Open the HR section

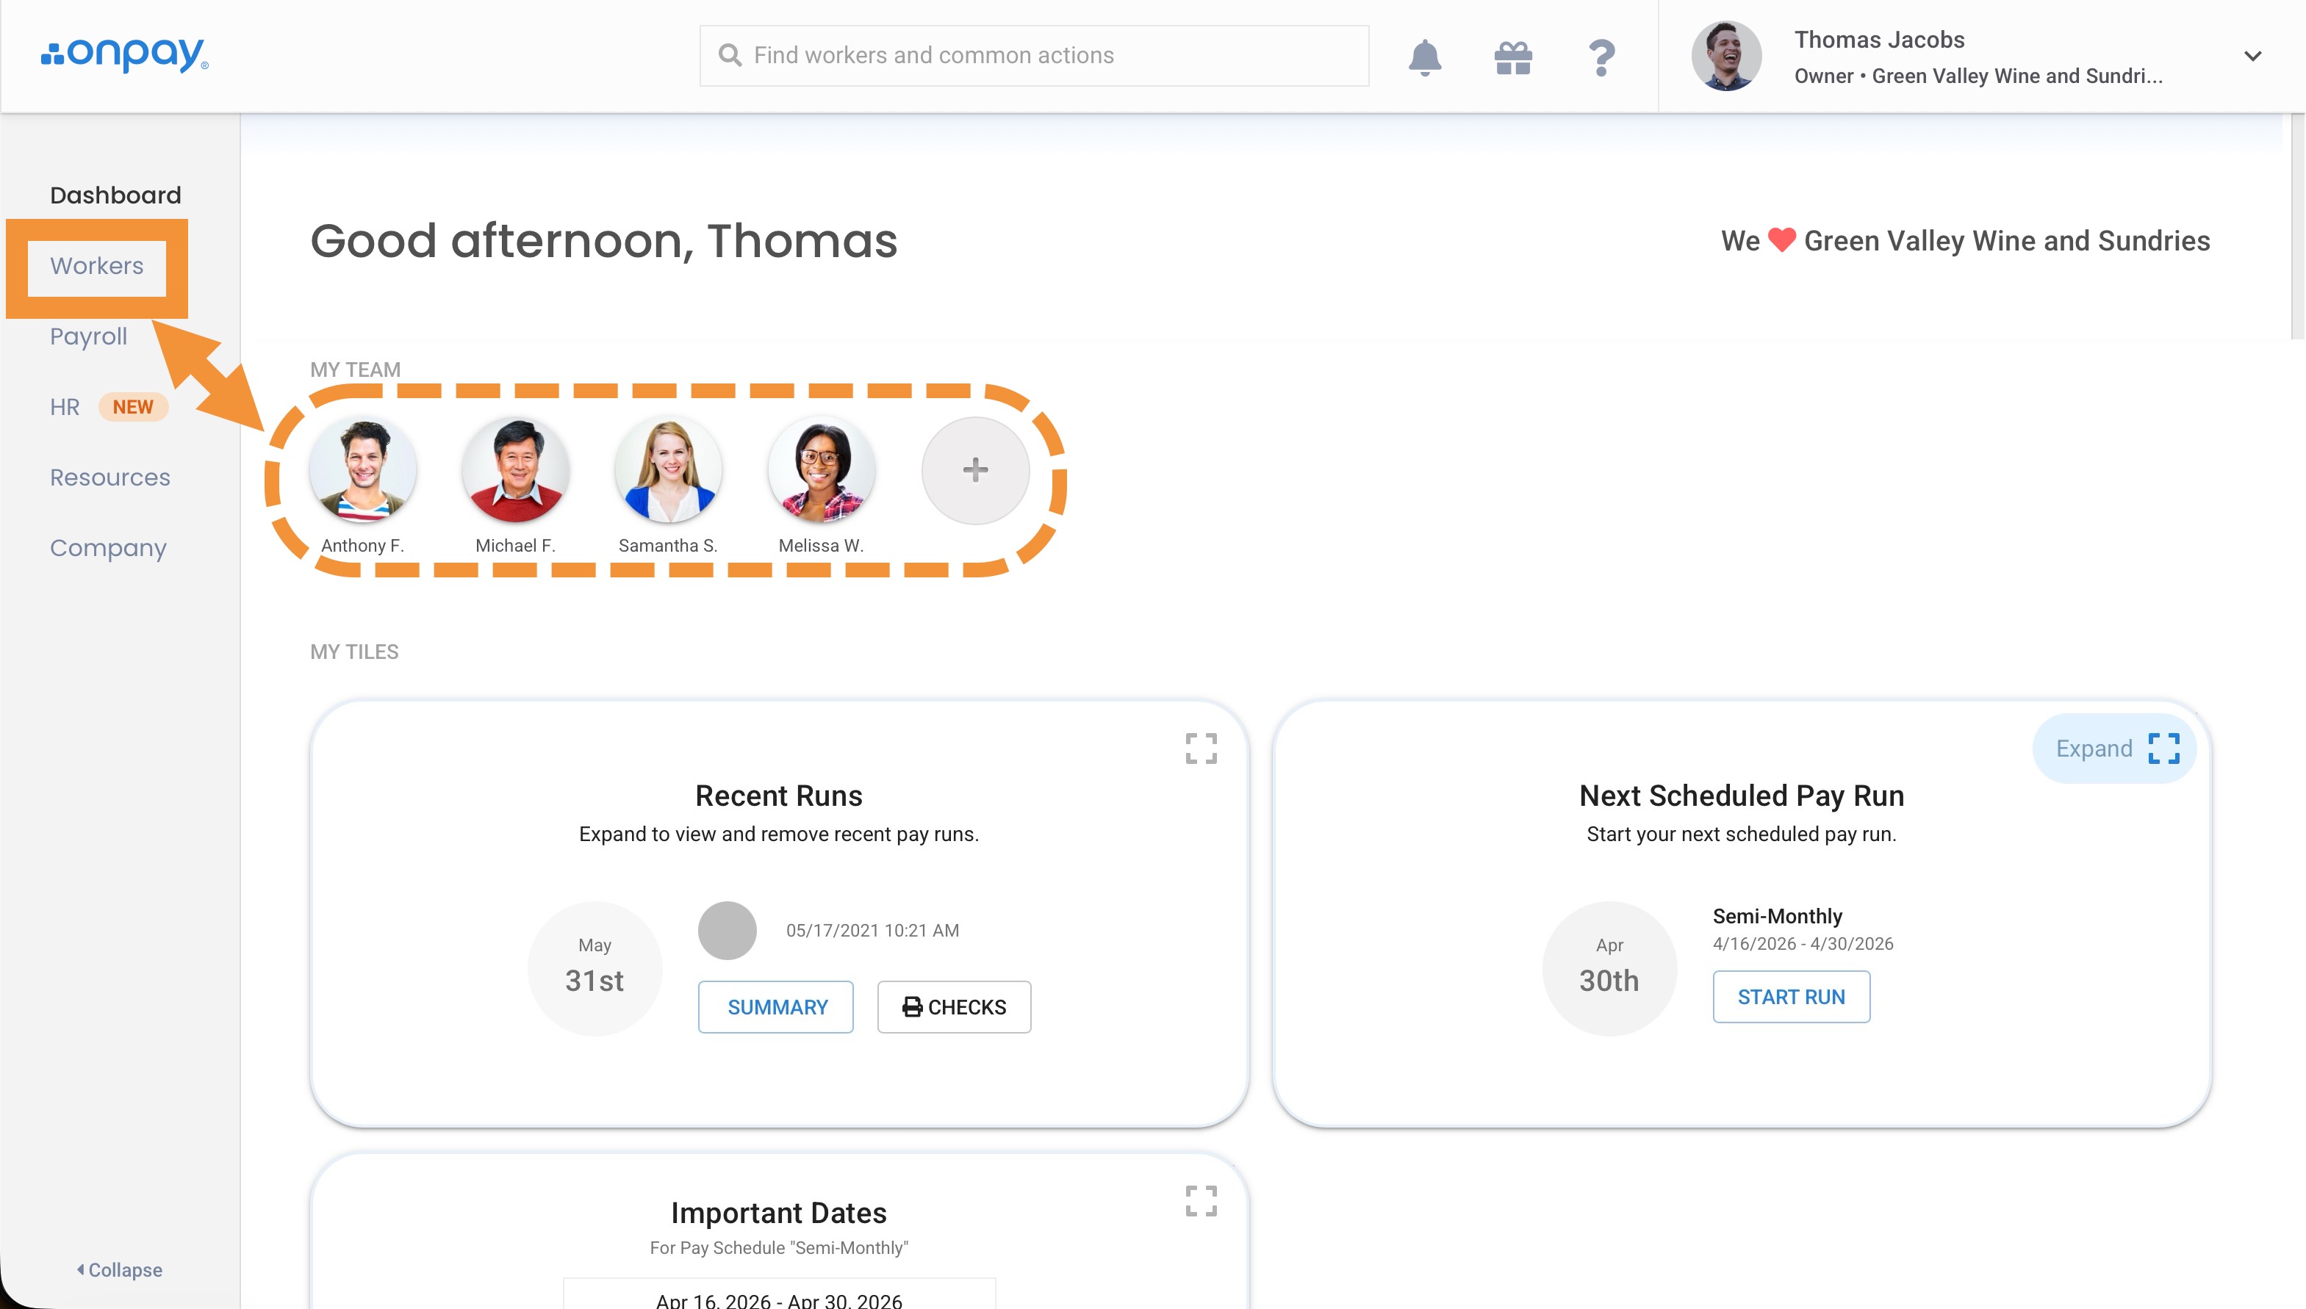pos(65,407)
